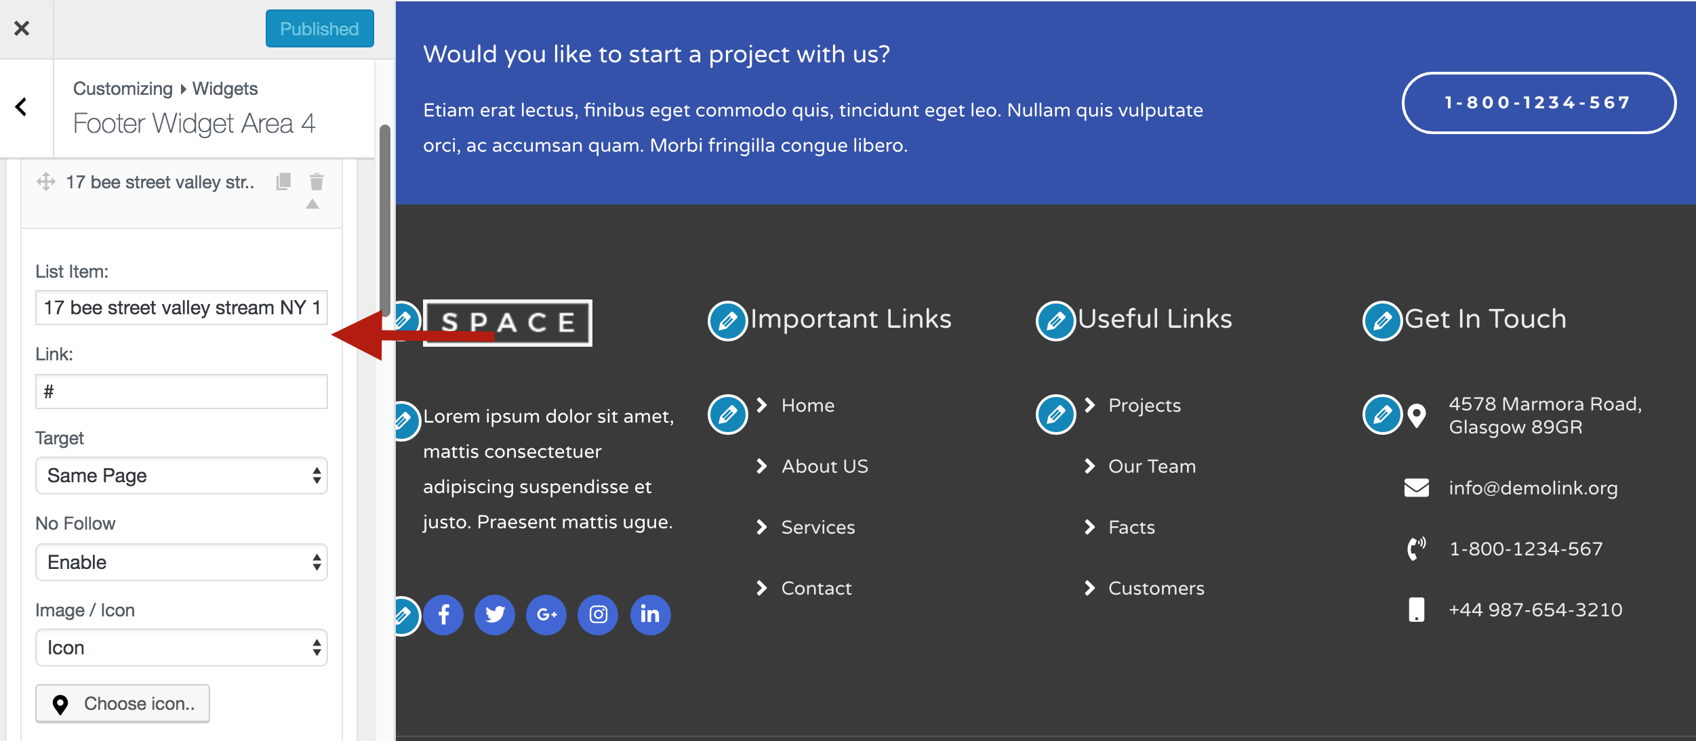The width and height of the screenshot is (1696, 741).
Task: Click the Instagram social icon
Action: tap(598, 615)
